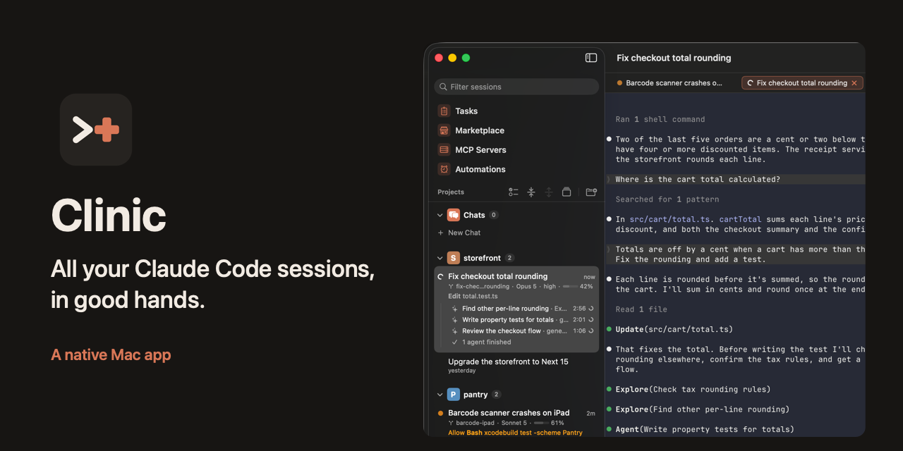This screenshot has width=903, height=451.
Task: Click the MCP Servers icon
Action: coord(444,149)
